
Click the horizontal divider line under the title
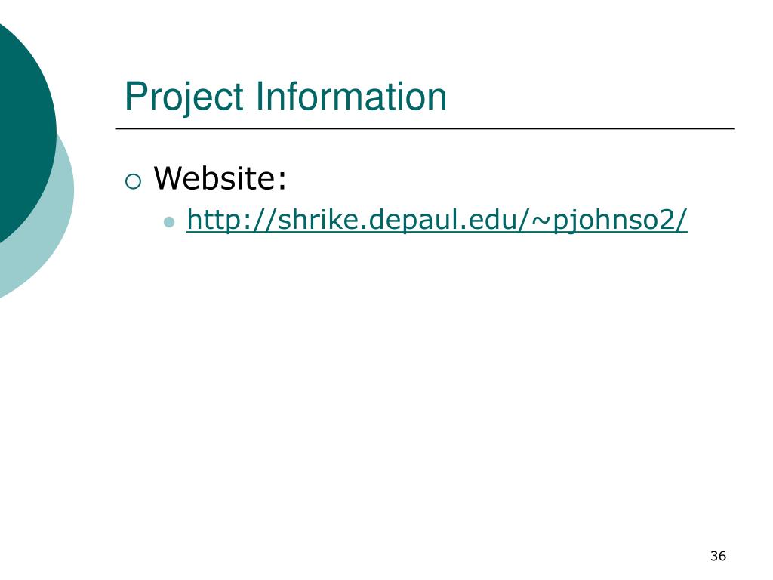click(425, 128)
